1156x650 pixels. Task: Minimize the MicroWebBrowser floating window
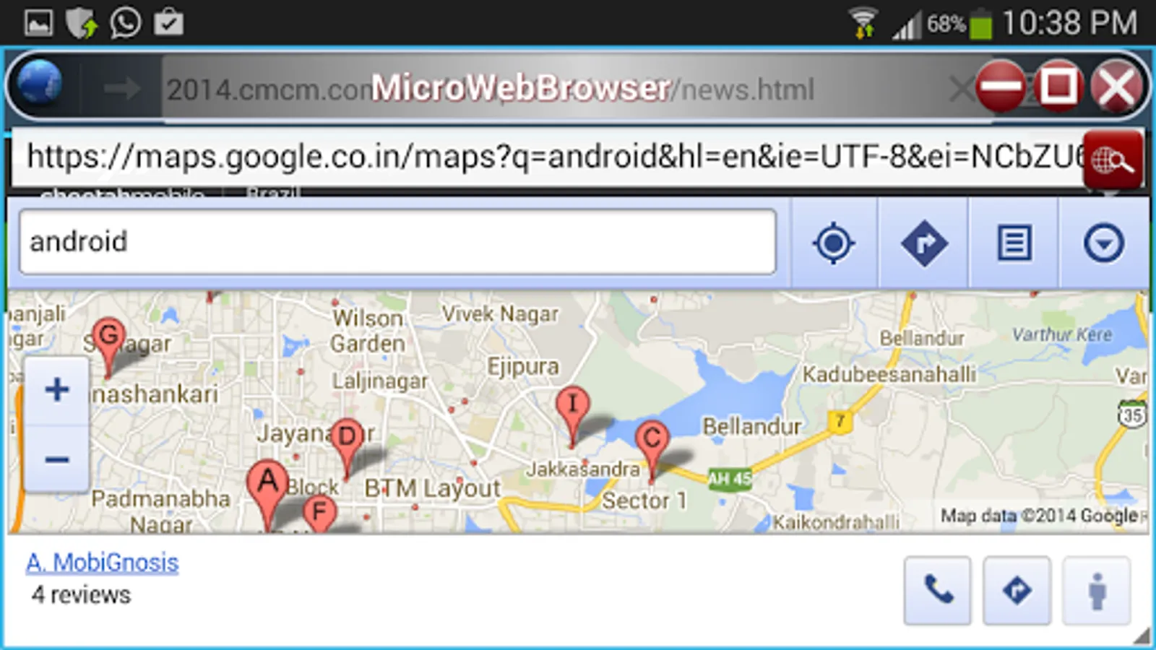pos(1001,87)
